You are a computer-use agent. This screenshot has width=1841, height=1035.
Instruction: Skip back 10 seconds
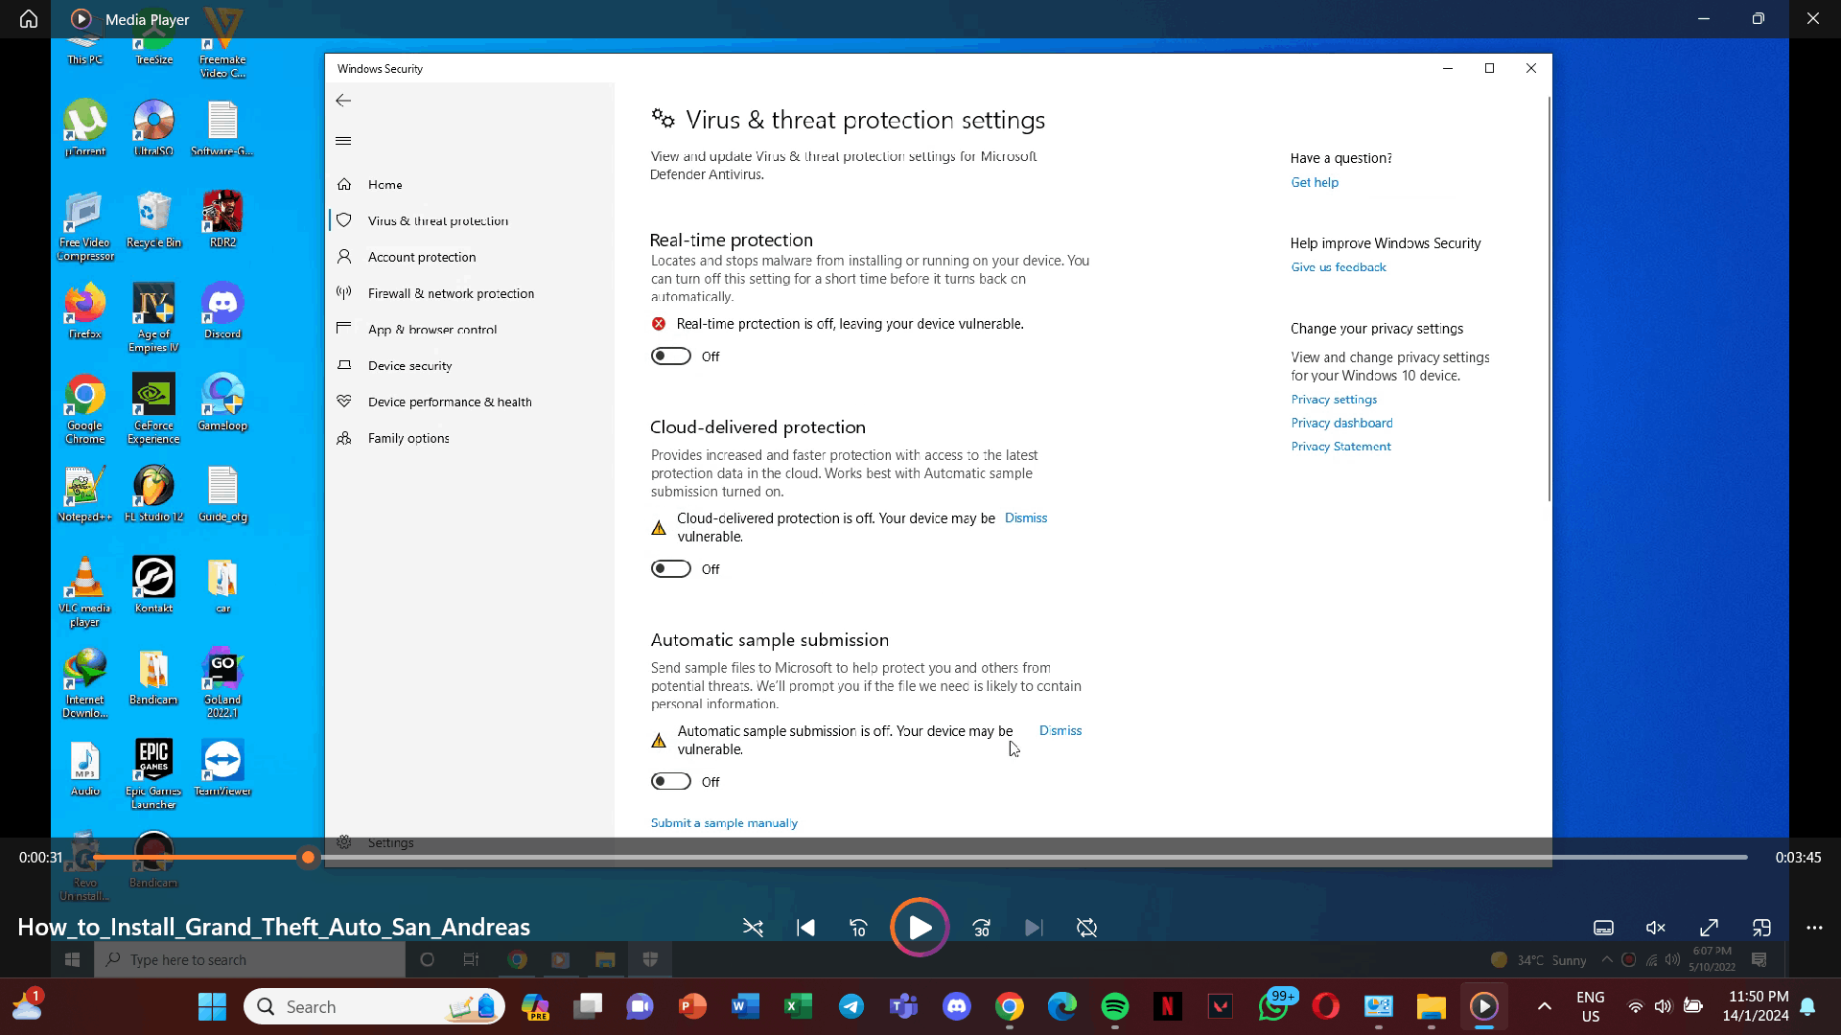(x=858, y=928)
